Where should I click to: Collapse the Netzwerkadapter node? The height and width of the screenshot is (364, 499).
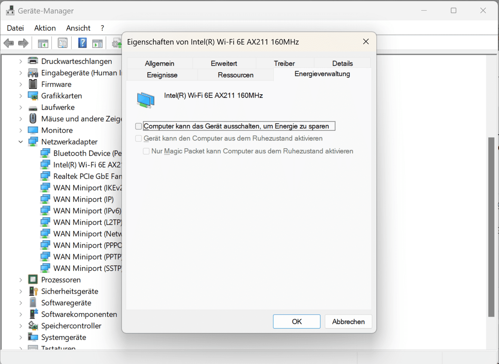(x=20, y=142)
